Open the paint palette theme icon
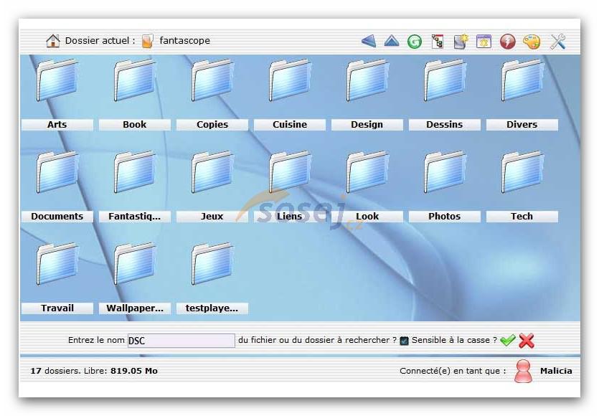 point(532,42)
